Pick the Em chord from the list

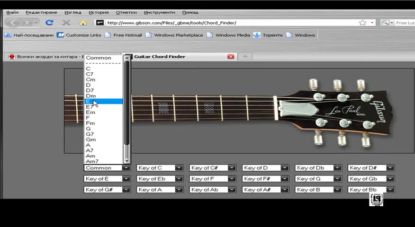103,112
